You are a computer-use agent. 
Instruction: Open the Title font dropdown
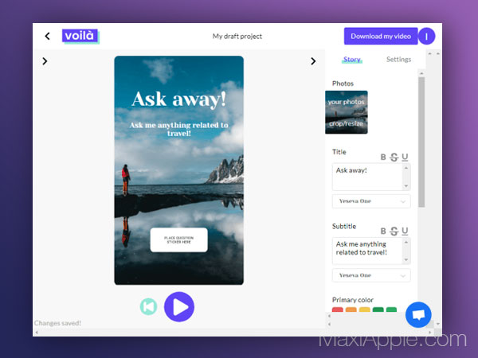[371, 201]
